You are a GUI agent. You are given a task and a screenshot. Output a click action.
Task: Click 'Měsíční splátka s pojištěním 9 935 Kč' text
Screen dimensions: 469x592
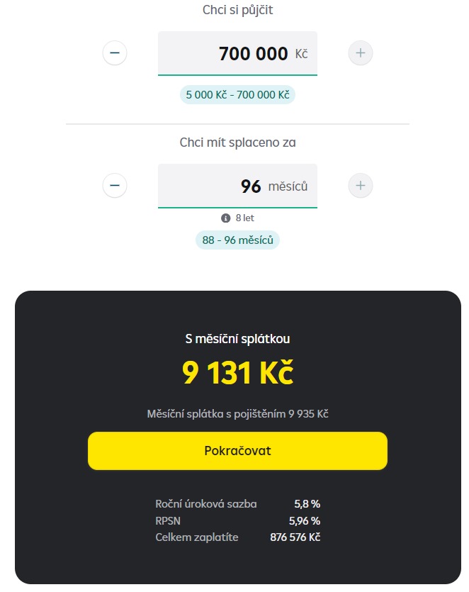click(237, 413)
